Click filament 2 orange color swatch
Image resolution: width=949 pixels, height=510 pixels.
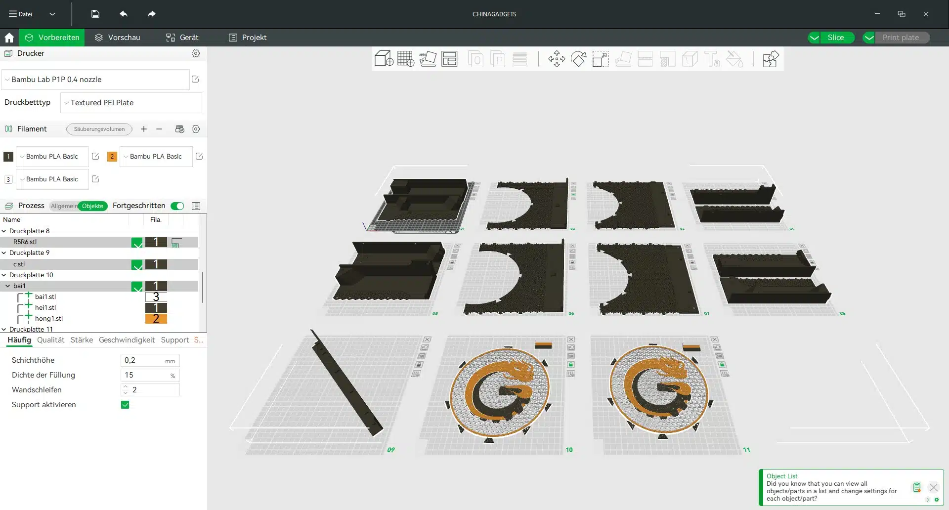112,156
